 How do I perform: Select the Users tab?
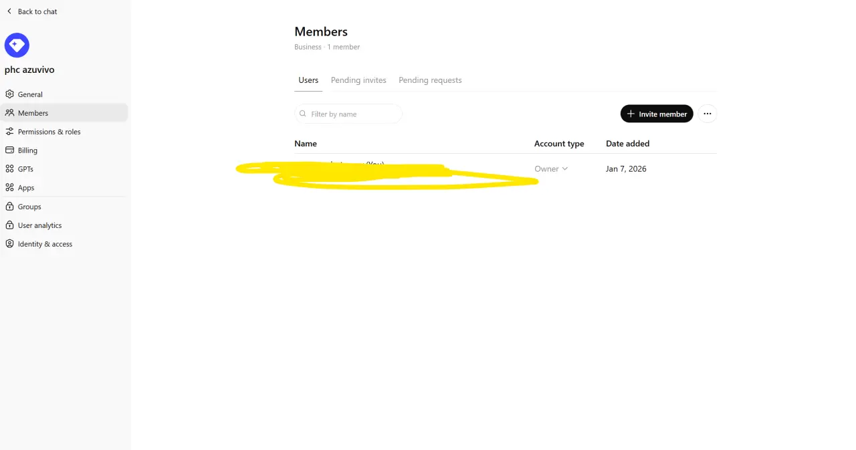pyautogui.click(x=308, y=80)
